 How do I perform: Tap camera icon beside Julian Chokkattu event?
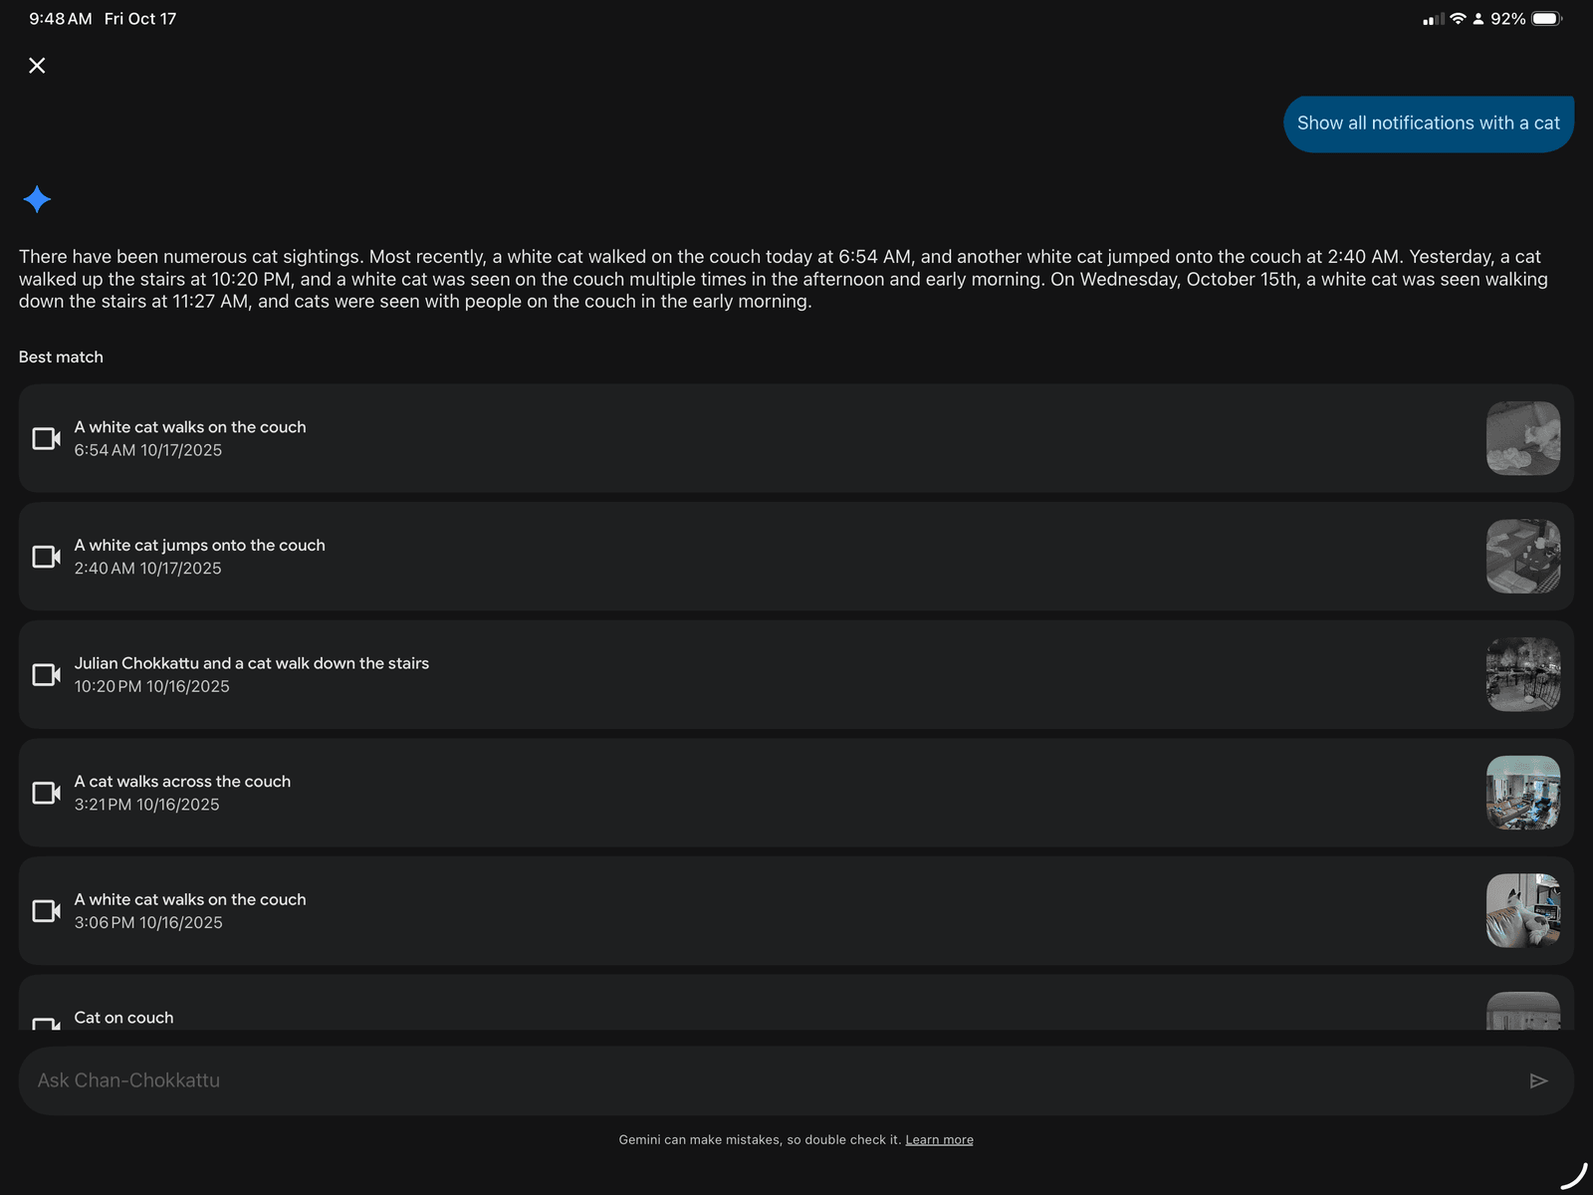(46, 675)
